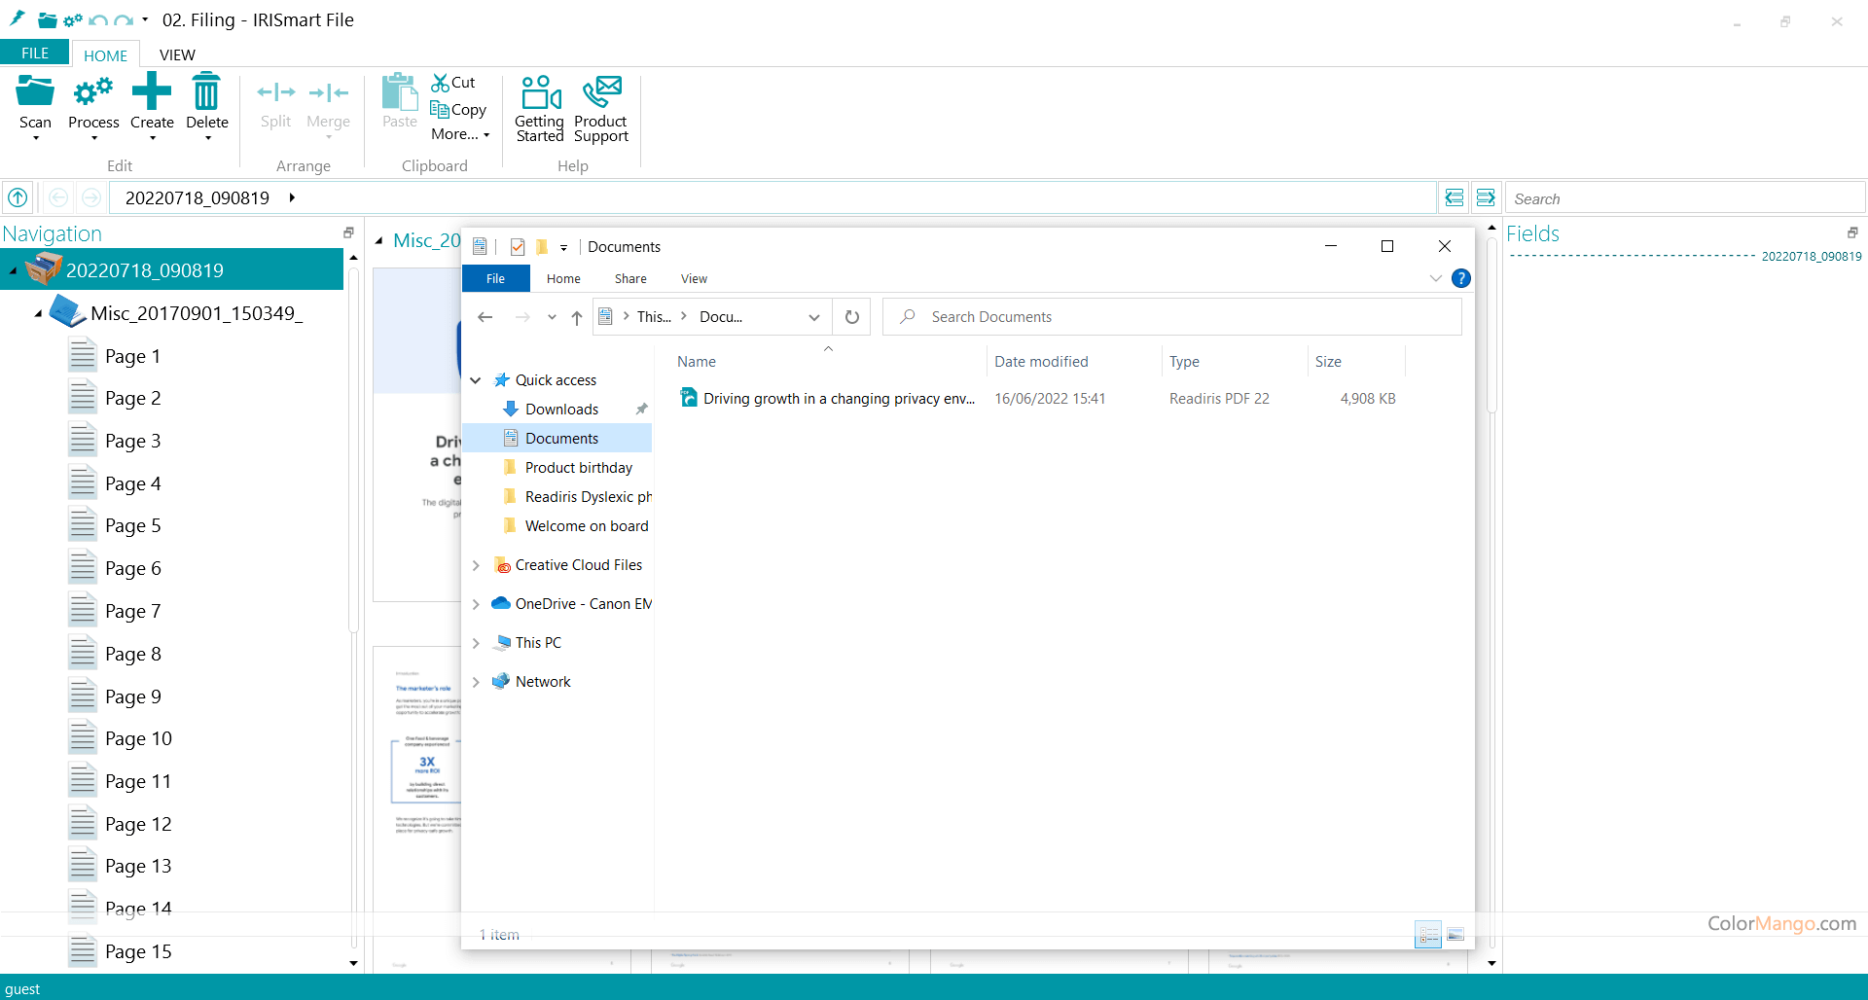
Task: Select Page 5 in the Navigation tree
Action: tap(133, 526)
